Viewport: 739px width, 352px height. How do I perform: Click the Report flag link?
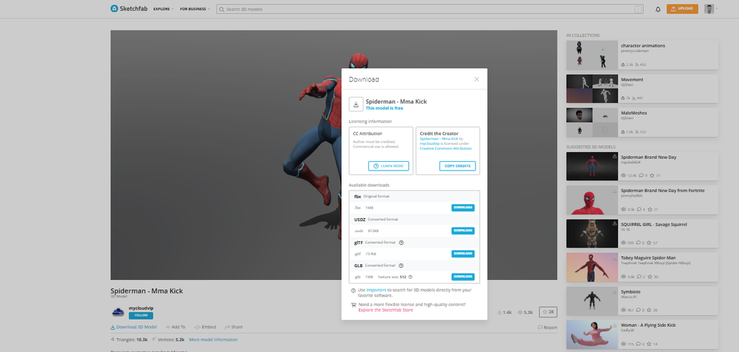[x=547, y=328]
